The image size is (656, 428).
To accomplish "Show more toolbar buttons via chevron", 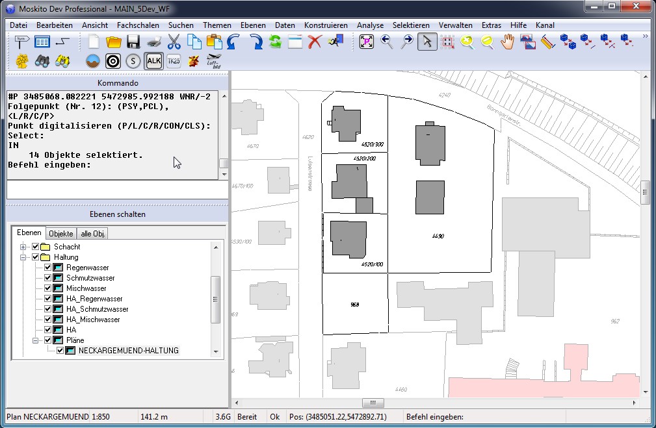I will (645, 37).
